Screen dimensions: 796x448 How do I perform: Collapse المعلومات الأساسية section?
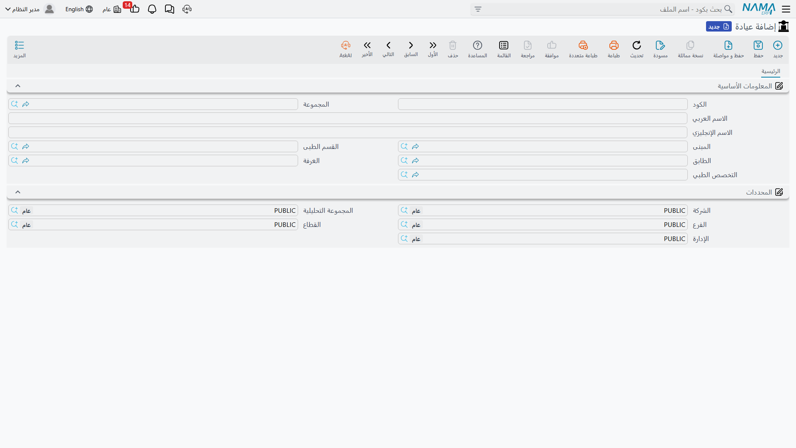[18, 86]
